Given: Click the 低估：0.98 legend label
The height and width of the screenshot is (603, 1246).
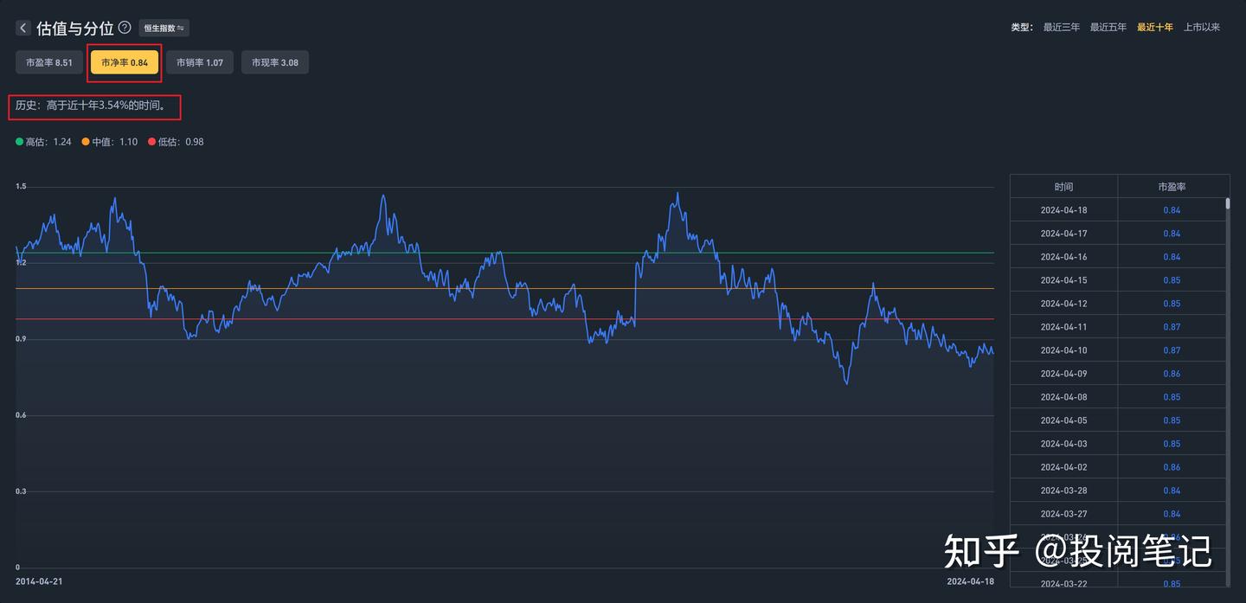Looking at the screenshot, I should 181,142.
